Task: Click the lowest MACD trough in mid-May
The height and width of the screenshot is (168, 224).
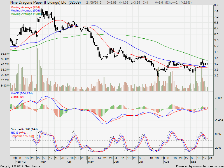Action: (104, 124)
